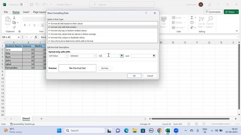The image size is (241, 135).
Task: Click the horizontal scrollbar thumb
Action: click(191, 118)
